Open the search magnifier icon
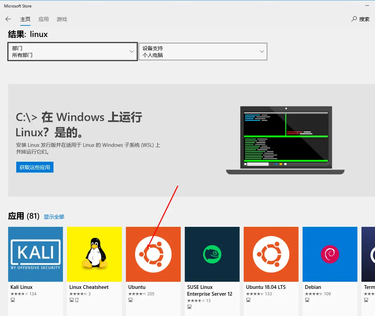 [354, 19]
